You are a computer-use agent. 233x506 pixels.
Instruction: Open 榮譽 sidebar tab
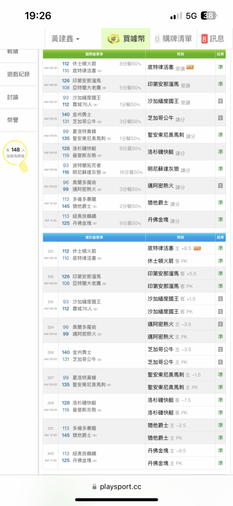click(13, 120)
